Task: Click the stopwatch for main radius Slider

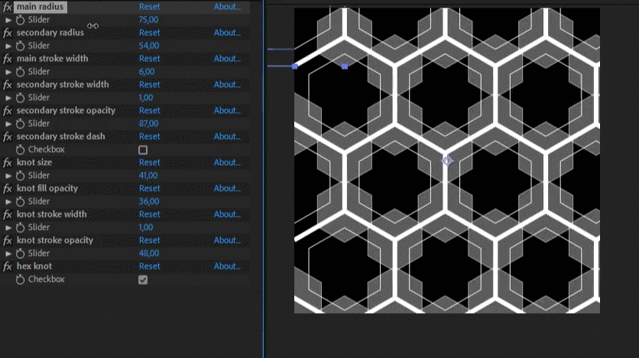Action: coord(20,20)
